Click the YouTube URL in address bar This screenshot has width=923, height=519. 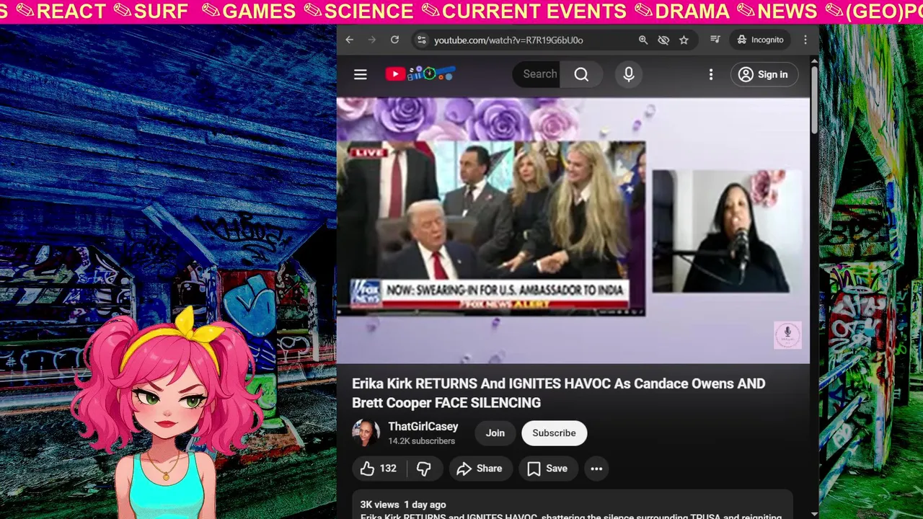(508, 40)
